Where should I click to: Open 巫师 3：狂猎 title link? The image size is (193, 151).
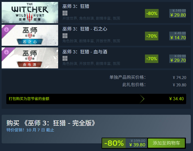tap(76, 6)
